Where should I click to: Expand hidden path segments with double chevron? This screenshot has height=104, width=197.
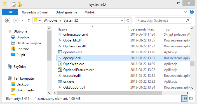tap(40, 20)
